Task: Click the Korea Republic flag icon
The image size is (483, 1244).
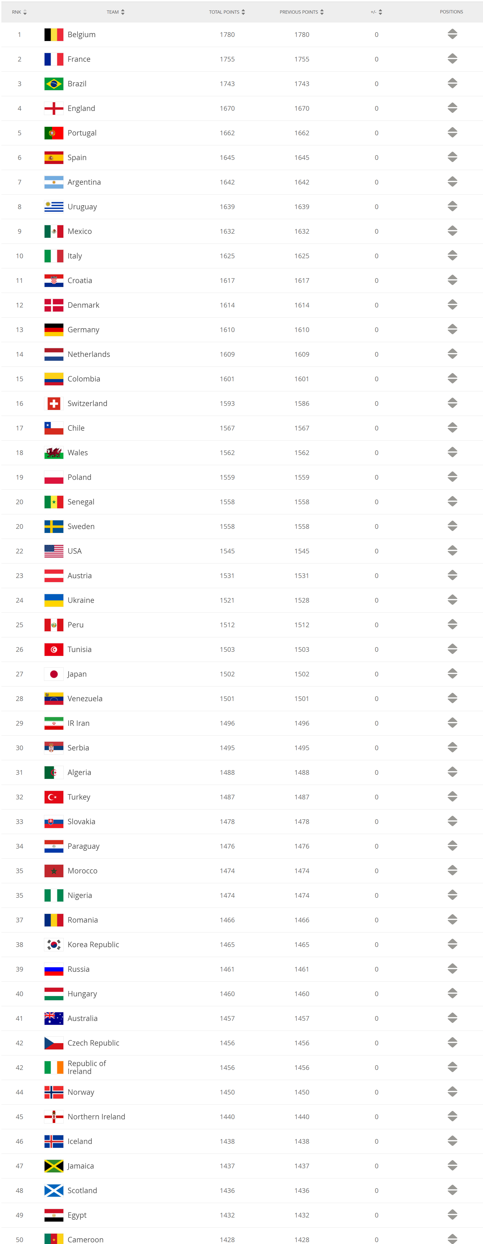Action: [54, 944]
